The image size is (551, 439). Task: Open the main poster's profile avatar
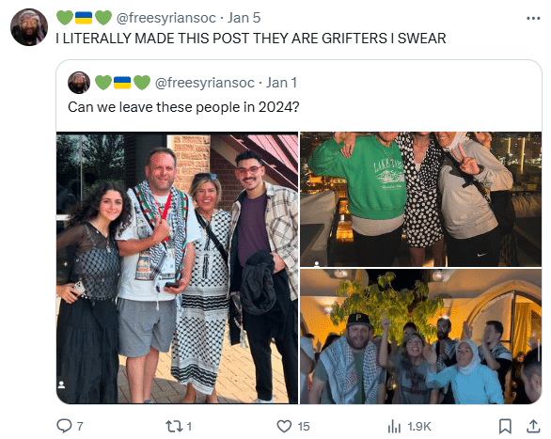[x=29, y=27]
